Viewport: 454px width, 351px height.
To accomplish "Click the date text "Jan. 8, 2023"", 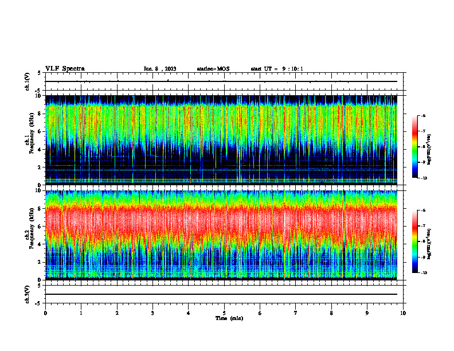I will point(160,69).
